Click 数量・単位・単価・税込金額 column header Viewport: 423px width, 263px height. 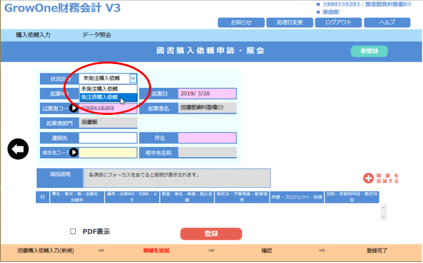click(x=187, y=197)
